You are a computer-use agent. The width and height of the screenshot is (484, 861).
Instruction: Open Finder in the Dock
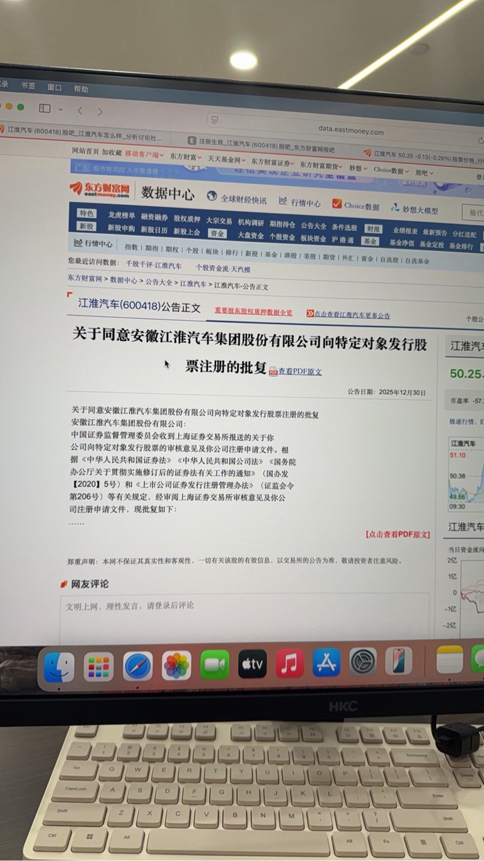[59, 667]
